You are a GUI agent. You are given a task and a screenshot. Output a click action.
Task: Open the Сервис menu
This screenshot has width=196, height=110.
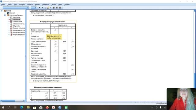pyautogui.click(x=54, y=4)
